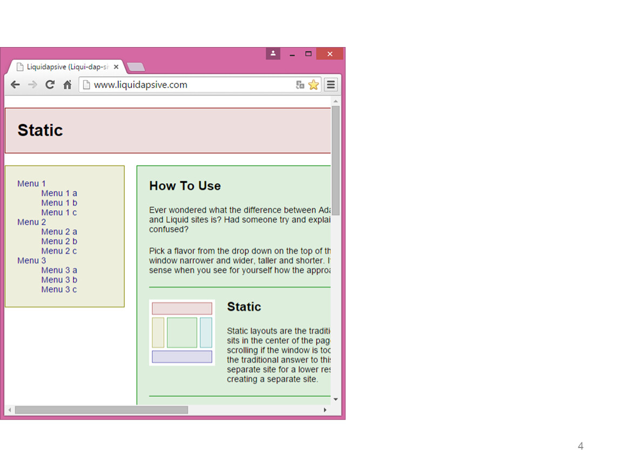The height and width of the screenshot is (467, 621).
Task: Click the browser Forward arrow
Action: point(32,85)
